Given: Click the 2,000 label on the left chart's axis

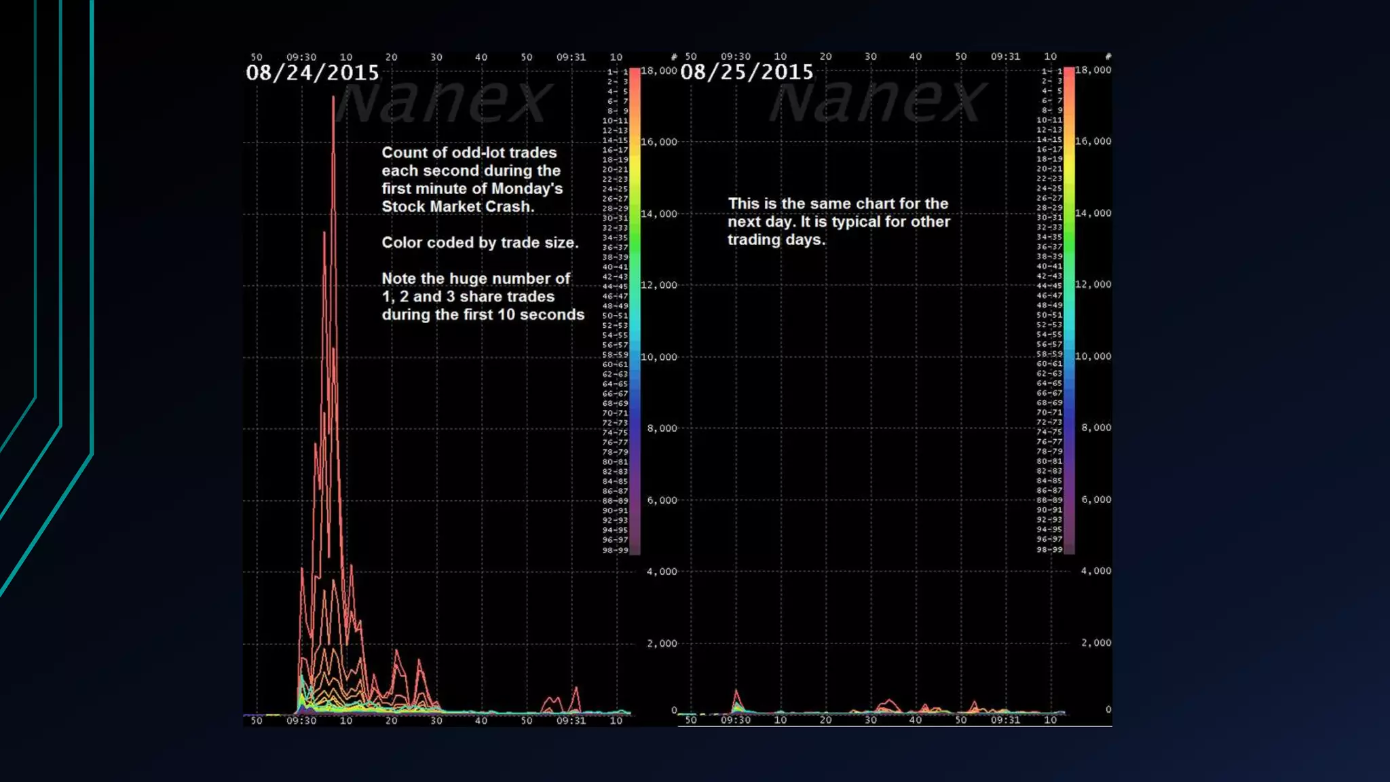Looking at the screenshot, I should [662, 644].
